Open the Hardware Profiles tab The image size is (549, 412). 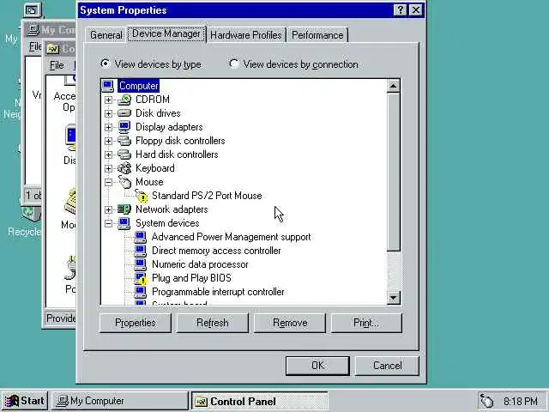pos(246,35)
